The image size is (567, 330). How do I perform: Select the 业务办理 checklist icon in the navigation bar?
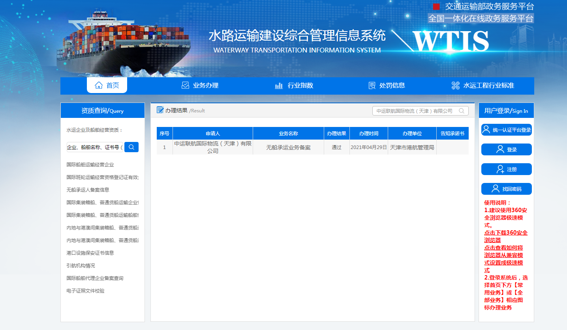185,85
